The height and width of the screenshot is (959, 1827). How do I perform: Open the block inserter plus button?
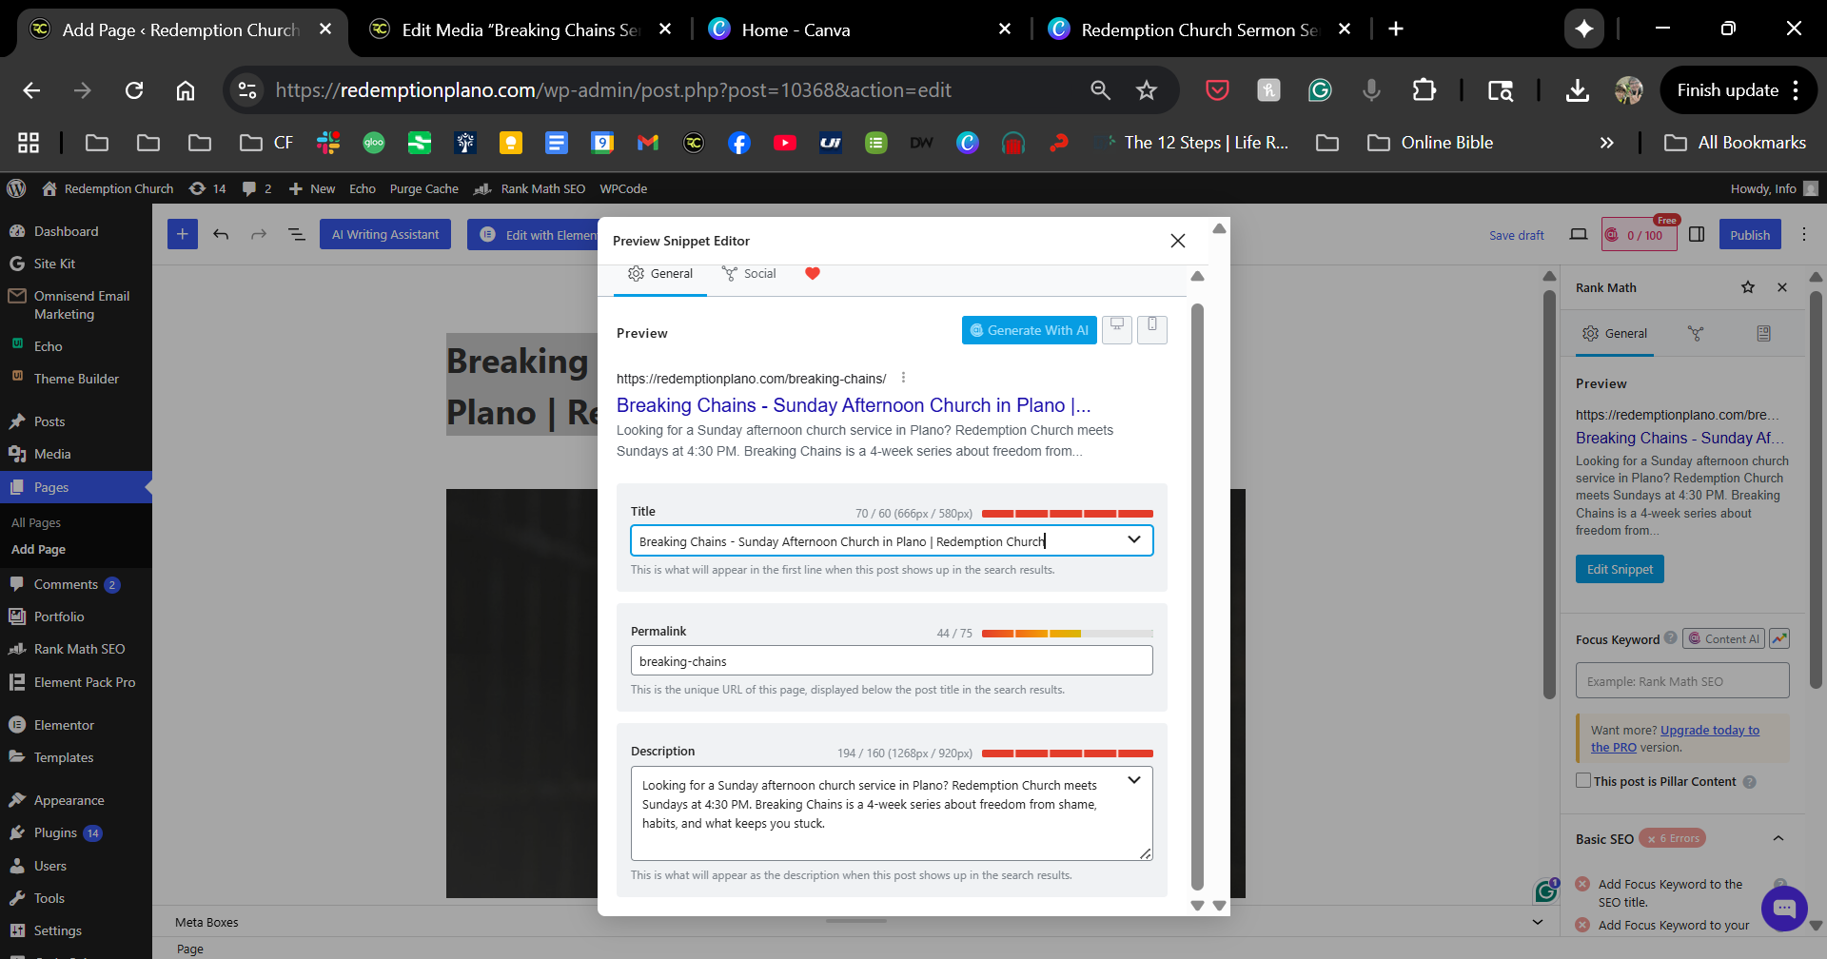(182, 234)
